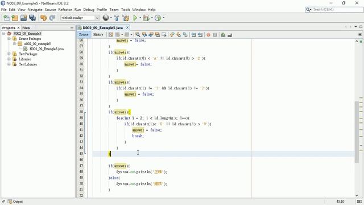Open the Navigate menu
This screenshot has height=205, width=364.
(x=35, y=10)
